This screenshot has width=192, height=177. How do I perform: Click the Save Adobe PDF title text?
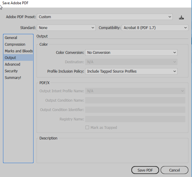(15, 3)
